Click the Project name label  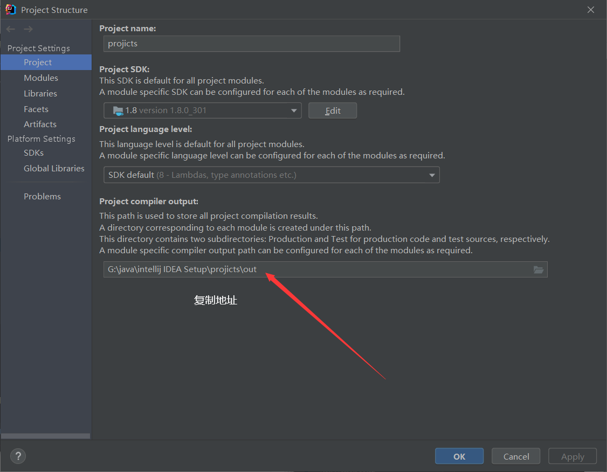coord(127,29)
